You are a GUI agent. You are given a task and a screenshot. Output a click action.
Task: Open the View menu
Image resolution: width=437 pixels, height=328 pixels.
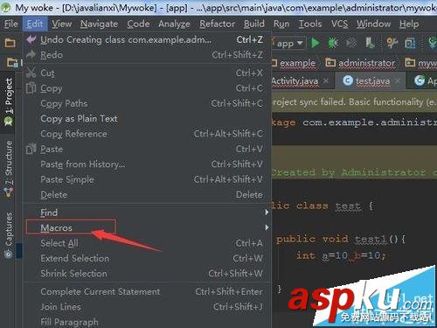pos(62,24)
